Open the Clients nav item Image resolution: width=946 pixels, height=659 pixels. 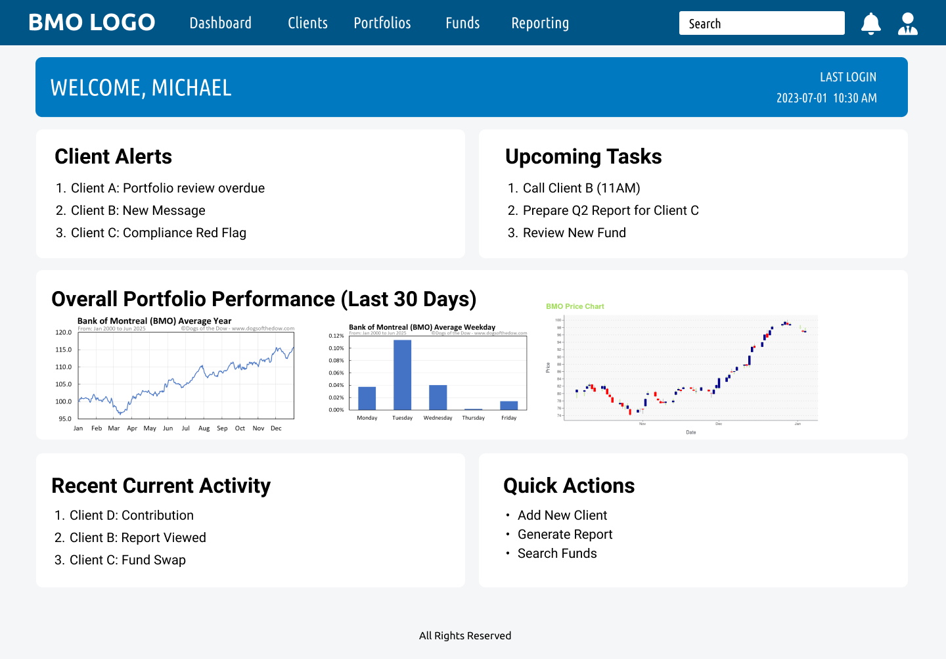point(307,23)
